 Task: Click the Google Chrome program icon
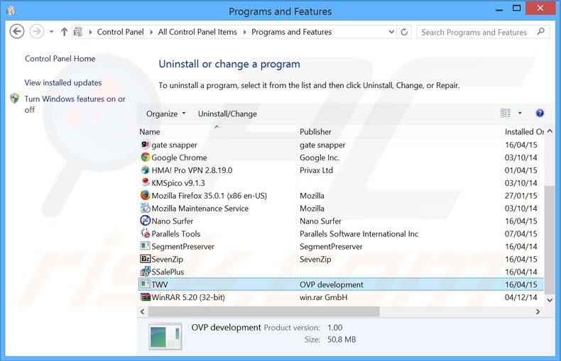click(x=145, y=157)
